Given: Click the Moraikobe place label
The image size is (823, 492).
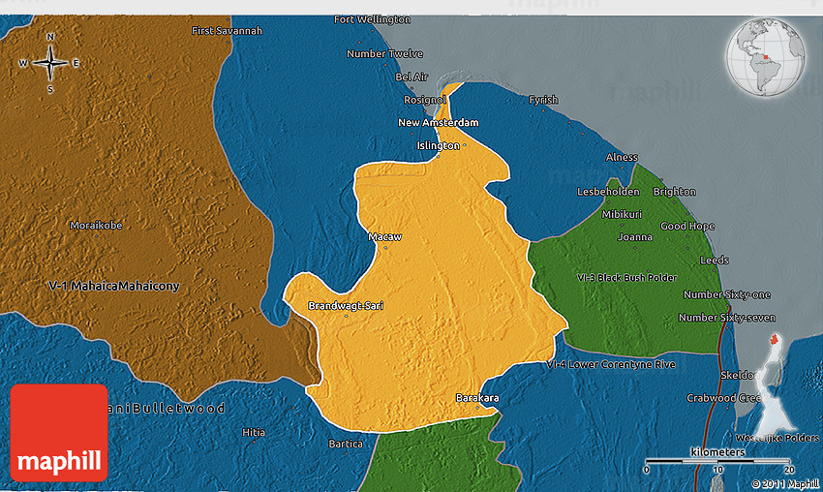Looking at the screenshot, I should (96, 225).
